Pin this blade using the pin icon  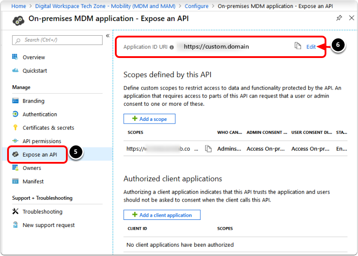pyautogui.click(x=339, y=18)
